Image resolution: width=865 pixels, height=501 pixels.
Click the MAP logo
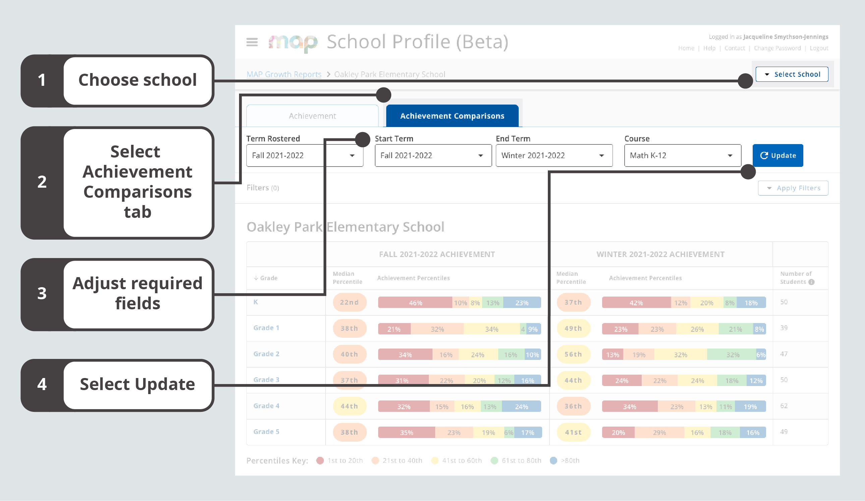(293, 43)
